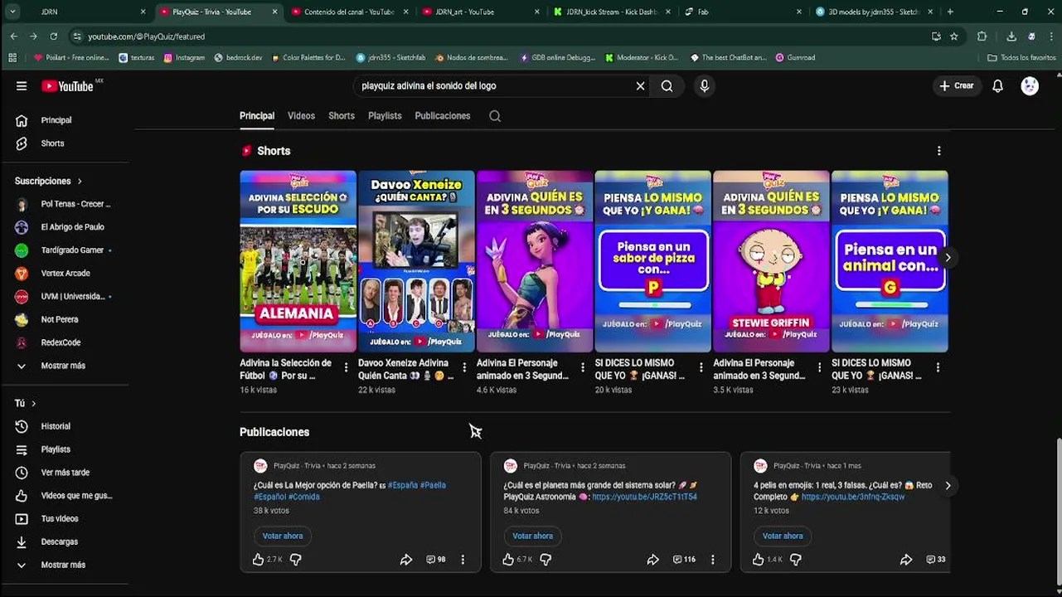
Task: Play the Stewie Griffin short
Action: 771,261
